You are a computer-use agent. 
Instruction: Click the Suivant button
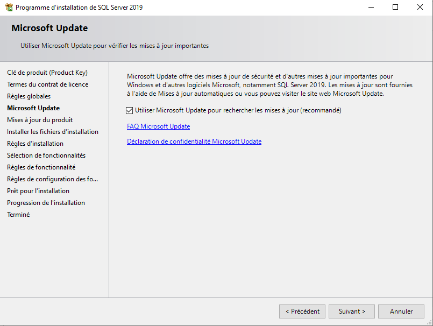tap(352, 311)
